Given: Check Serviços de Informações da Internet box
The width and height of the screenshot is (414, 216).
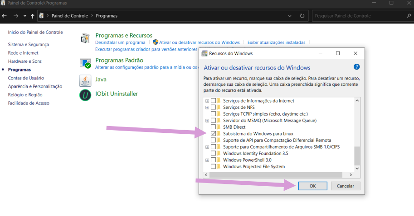Looking at the screenshot, I should pos(213,100).
